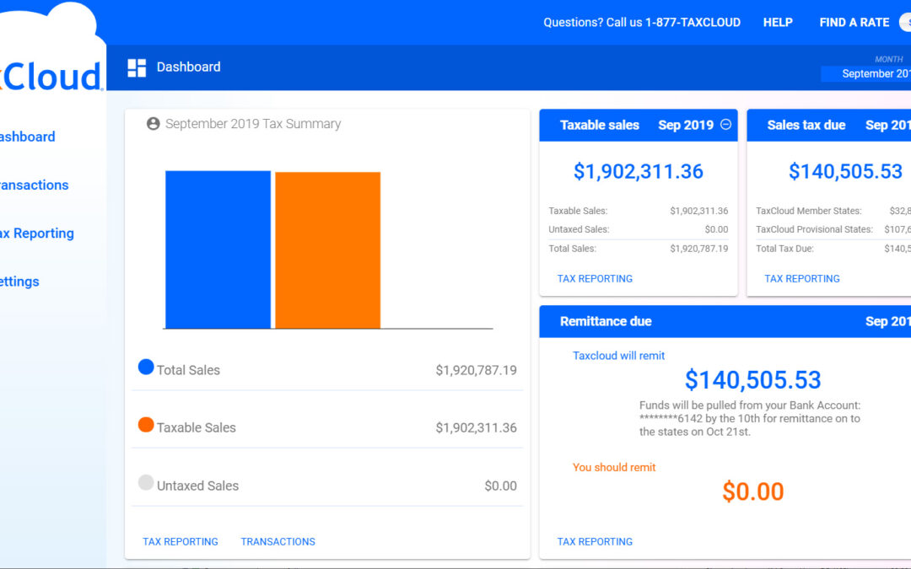Click the You should remit label
The width and height of the screenshot is (911, 569).
(613, 467)
